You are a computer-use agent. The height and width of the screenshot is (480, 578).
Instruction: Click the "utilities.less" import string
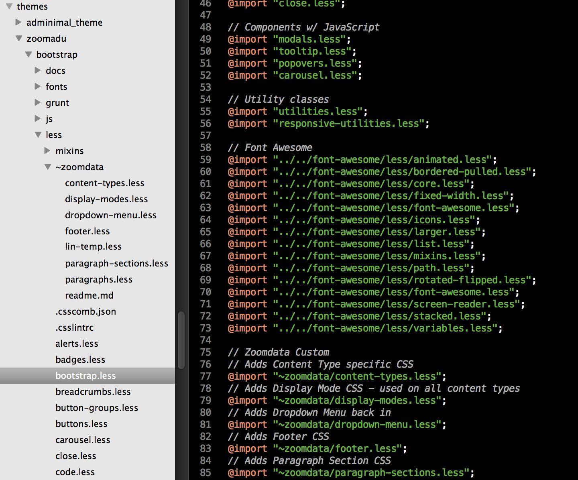click(x=318, y=111)
